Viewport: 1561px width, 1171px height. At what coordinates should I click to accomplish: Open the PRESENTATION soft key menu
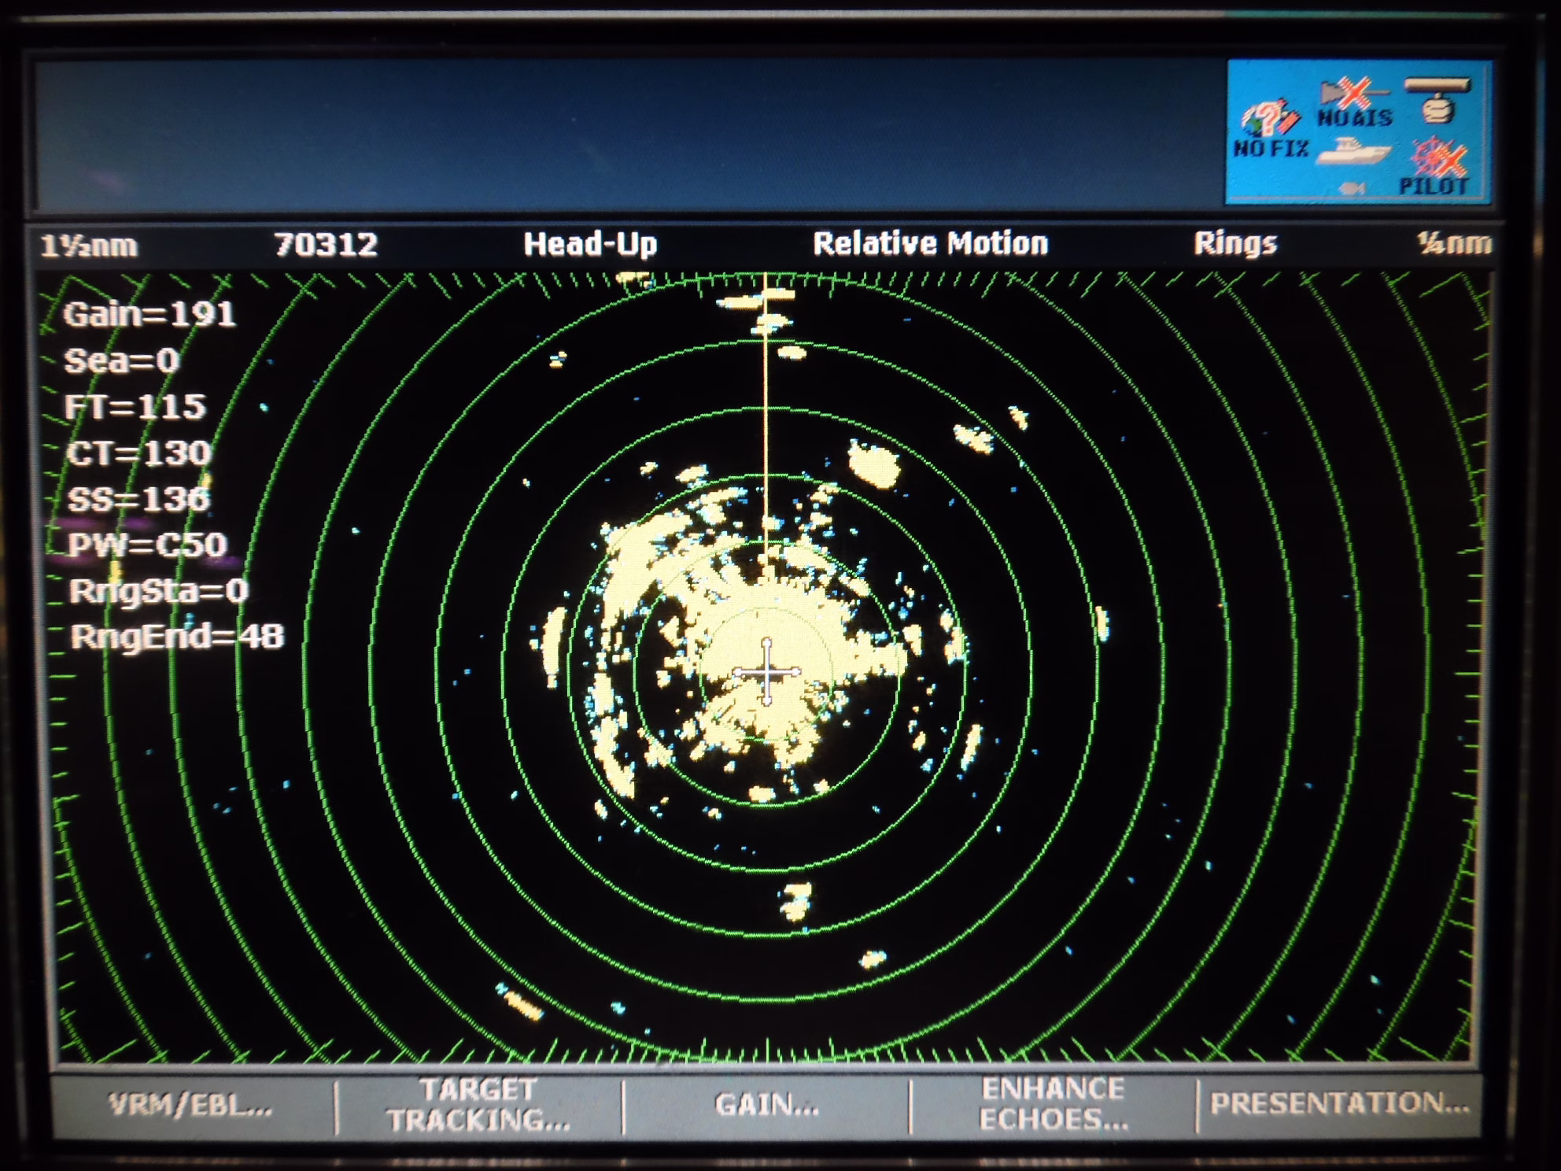1339,1103
